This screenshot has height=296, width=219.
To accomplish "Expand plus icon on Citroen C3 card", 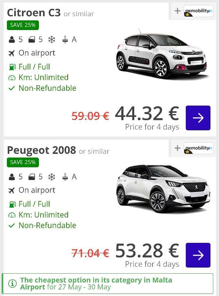I will click(177, 11).
